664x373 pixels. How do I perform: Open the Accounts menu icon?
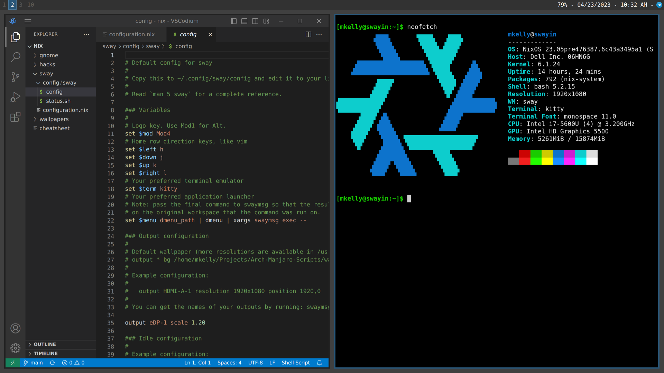pos(15,328)
